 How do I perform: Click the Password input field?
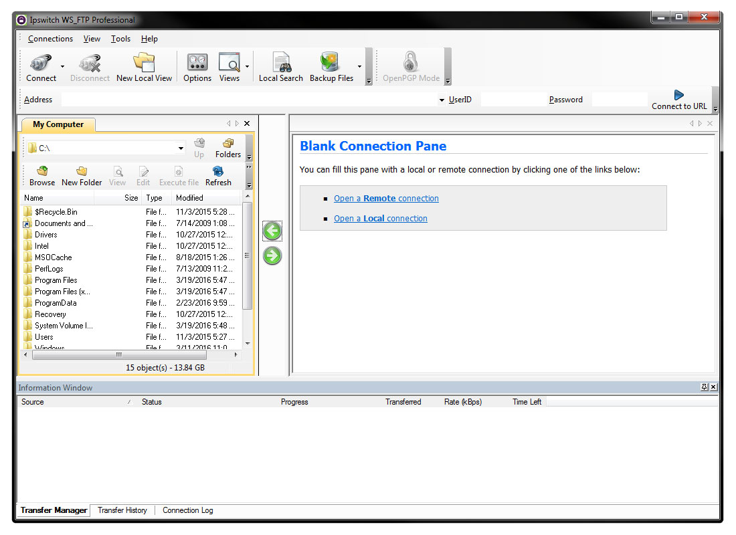tap(620, 100)
